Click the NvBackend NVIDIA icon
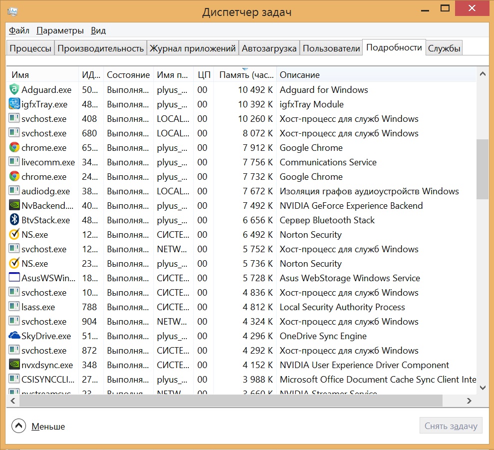The height and width of the screenshot is (450, 494). (x=14, y=206)
